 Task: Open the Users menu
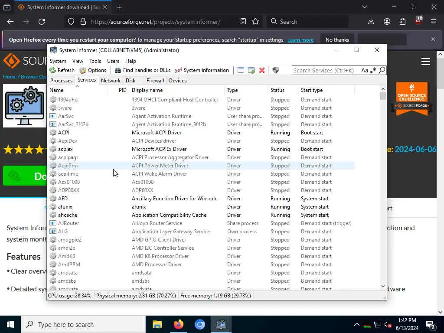(x=113, y=61)
